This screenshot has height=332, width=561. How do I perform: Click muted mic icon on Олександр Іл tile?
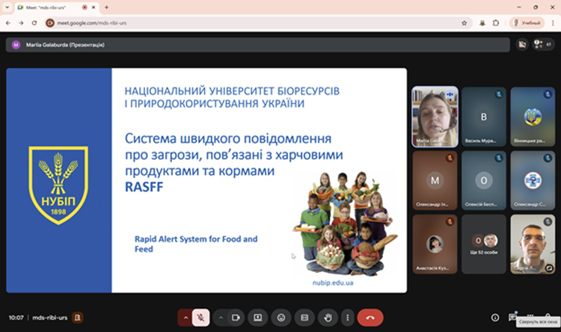click(x=450, y=158)
